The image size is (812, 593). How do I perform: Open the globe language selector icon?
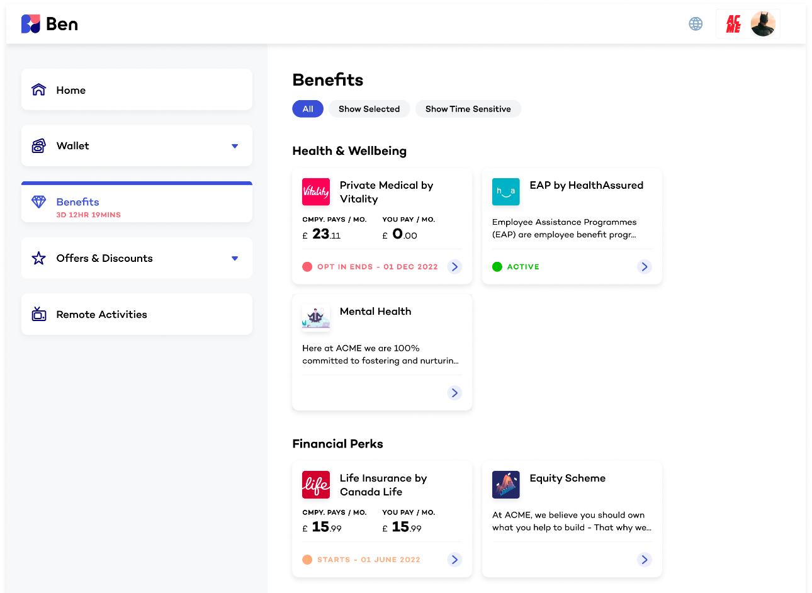pyautogui.click(x=696, y=24)
